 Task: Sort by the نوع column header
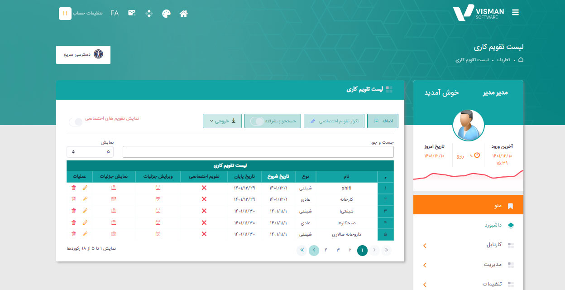306,177
